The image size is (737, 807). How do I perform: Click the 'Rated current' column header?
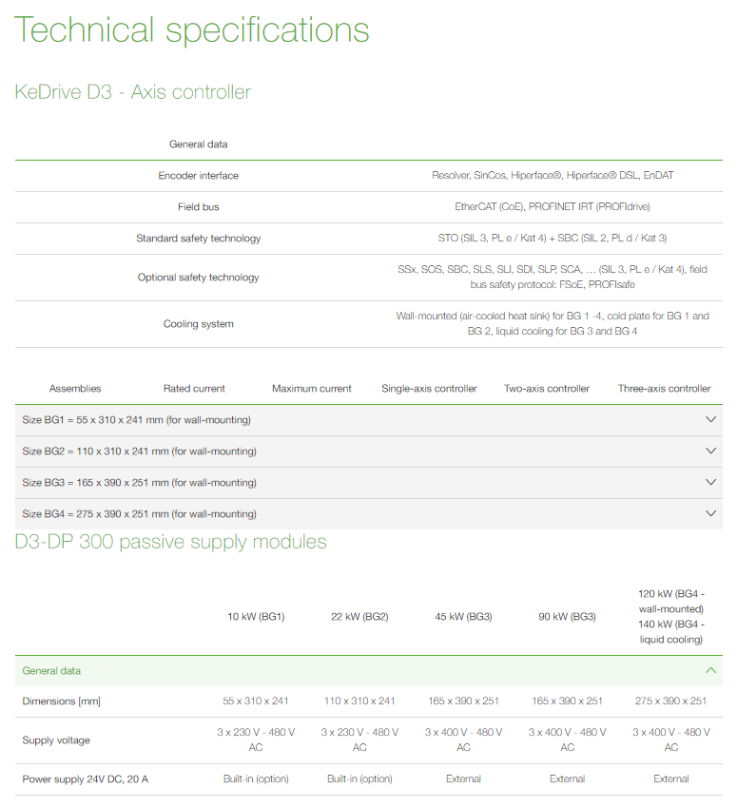click(194, 389)
